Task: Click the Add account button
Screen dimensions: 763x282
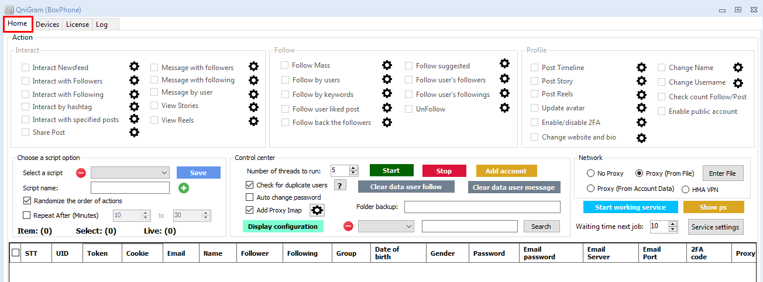Action: pyautogui.click(x=506, y=171)
